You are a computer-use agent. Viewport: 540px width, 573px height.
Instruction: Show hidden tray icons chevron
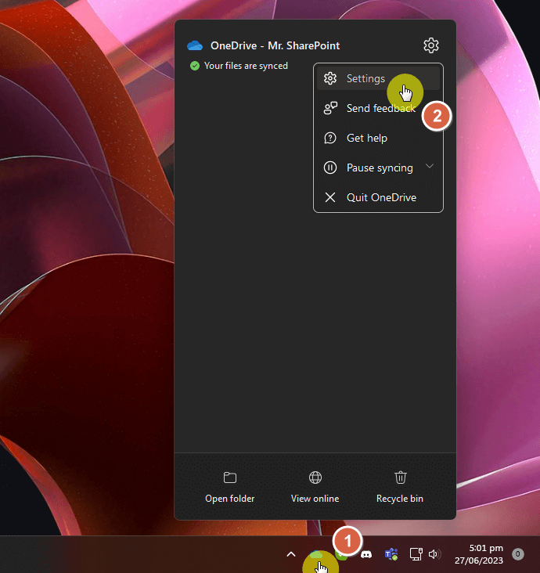(291, 554)
